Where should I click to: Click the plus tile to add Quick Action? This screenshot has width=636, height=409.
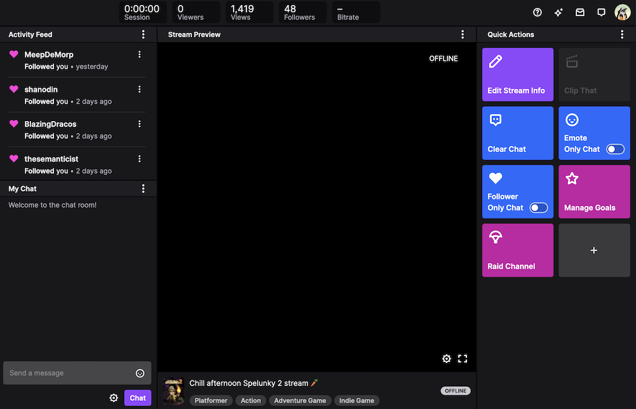[594, 250]
